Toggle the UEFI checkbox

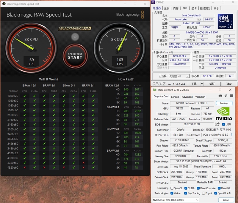click(224, 124)
